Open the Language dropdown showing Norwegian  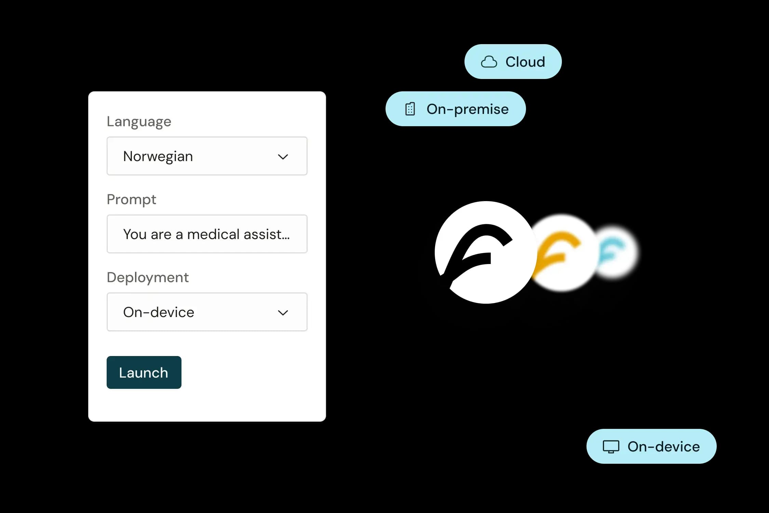pyautogui.click(x=207, y=156)
